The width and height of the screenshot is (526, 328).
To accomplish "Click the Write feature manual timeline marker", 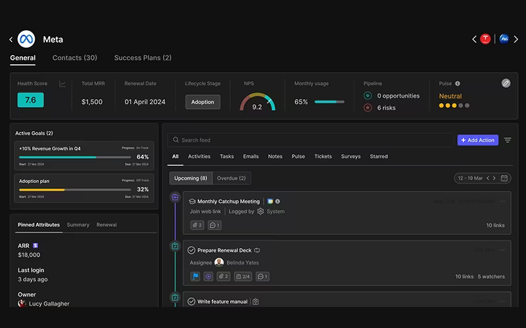I will point(175,297).
